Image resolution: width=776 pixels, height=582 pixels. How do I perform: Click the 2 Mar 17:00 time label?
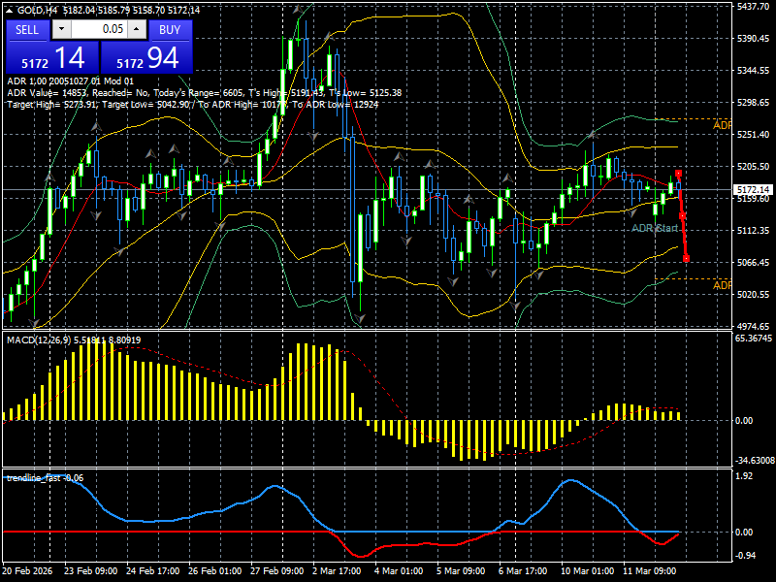(x=338, y=571)
